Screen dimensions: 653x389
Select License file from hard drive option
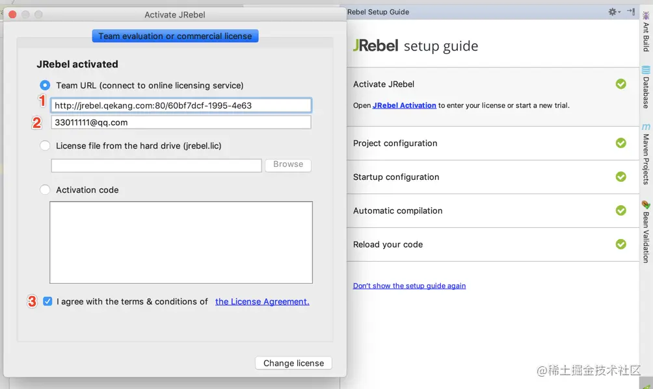point(45,145)
